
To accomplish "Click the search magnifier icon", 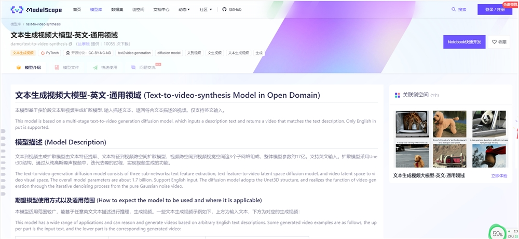I will click(x=454, y=9).
